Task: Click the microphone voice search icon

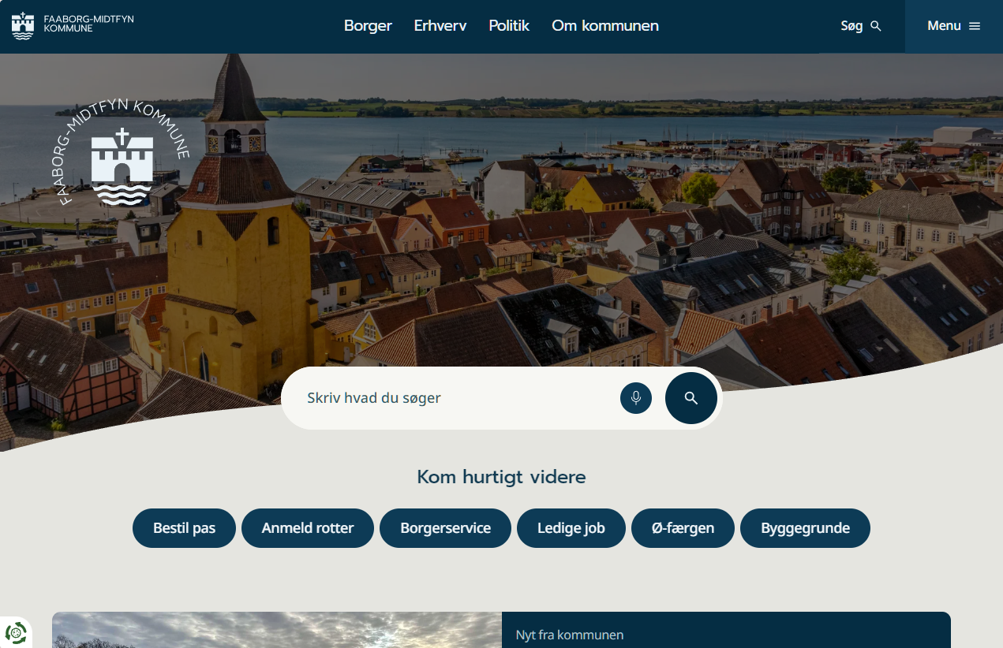Action: click(635, 398)
